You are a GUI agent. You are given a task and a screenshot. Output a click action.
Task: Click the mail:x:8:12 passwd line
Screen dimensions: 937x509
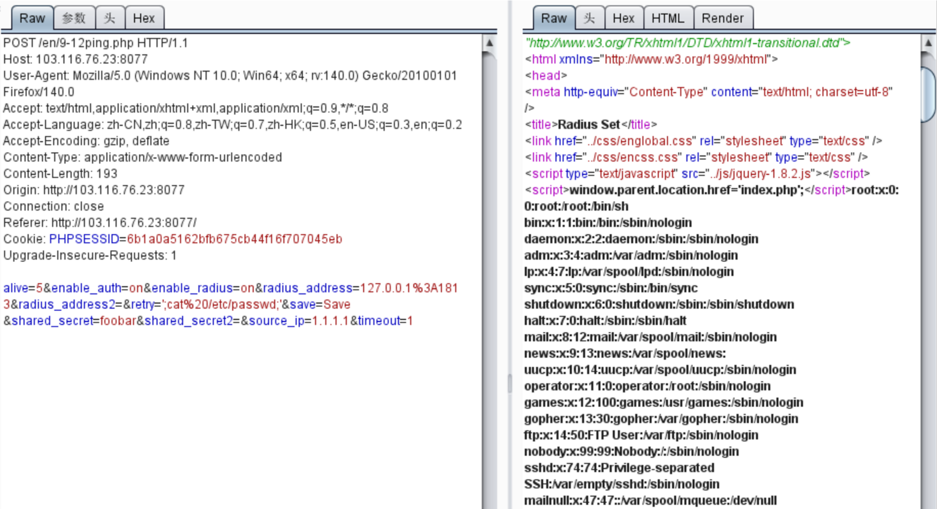tap(651, 337)
